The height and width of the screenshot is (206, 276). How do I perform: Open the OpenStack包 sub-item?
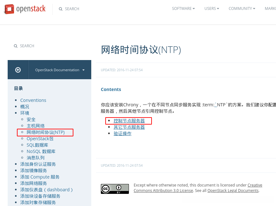[40, 139]
